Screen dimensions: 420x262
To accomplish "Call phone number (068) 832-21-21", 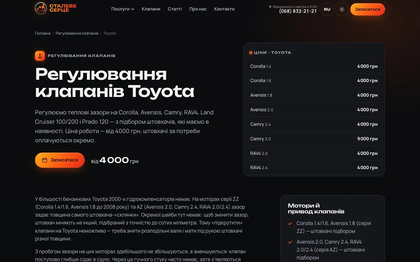I will click(298, 11).
